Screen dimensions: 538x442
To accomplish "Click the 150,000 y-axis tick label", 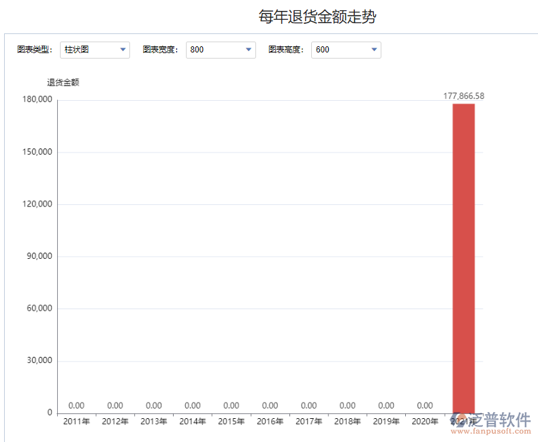I will click(37, 152).
